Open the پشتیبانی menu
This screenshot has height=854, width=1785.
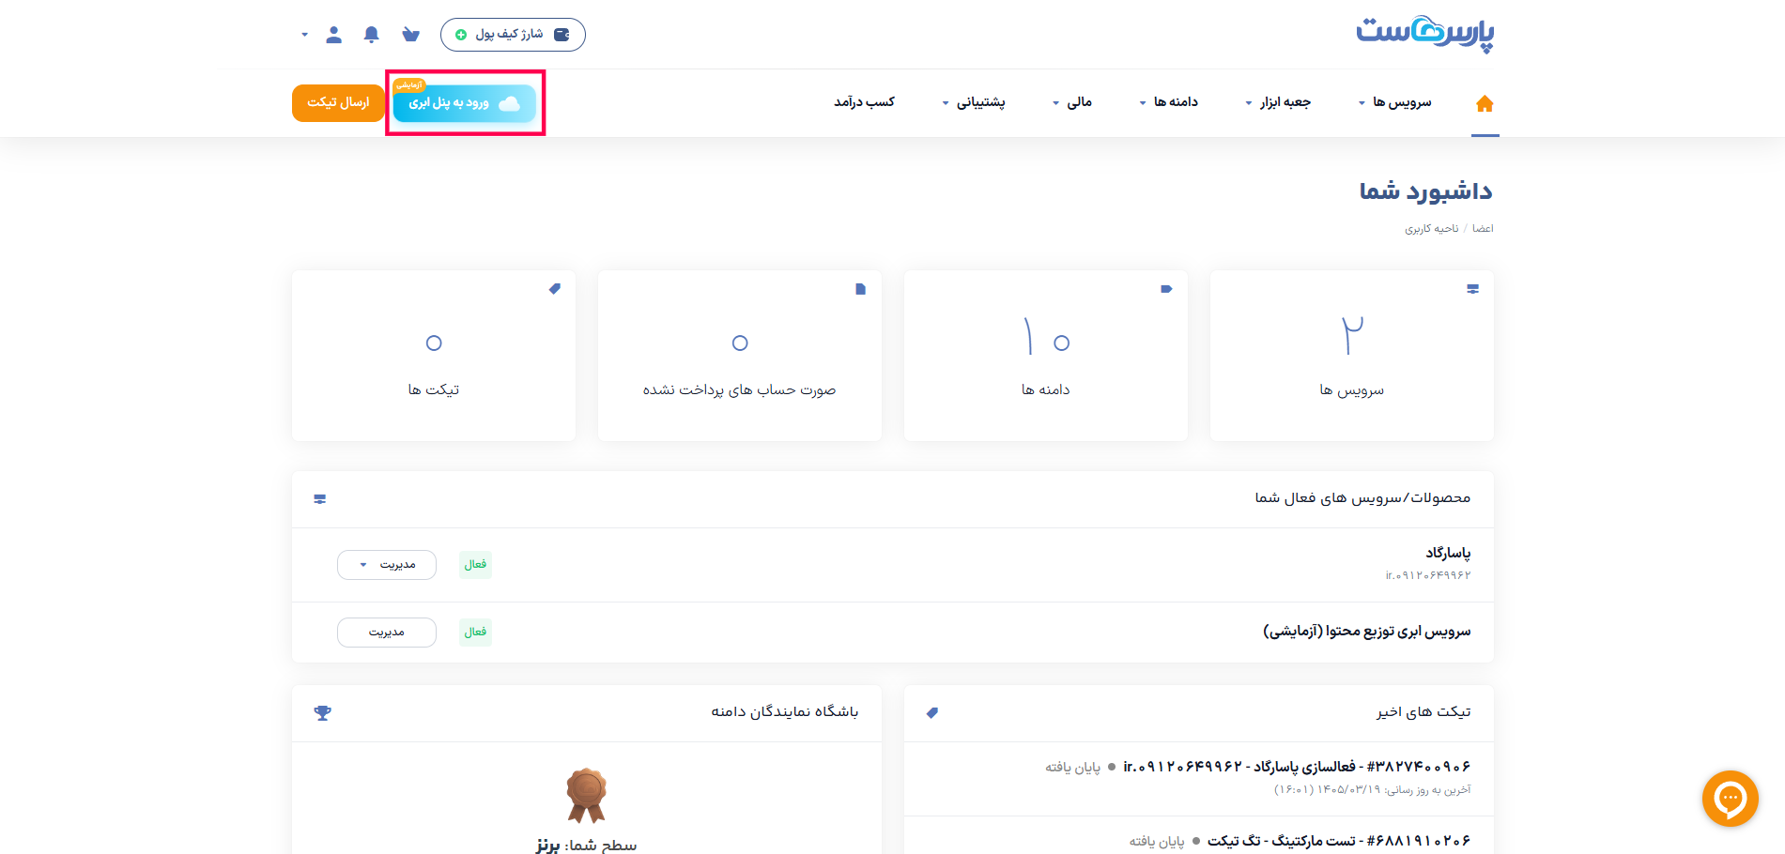point(974,102)
